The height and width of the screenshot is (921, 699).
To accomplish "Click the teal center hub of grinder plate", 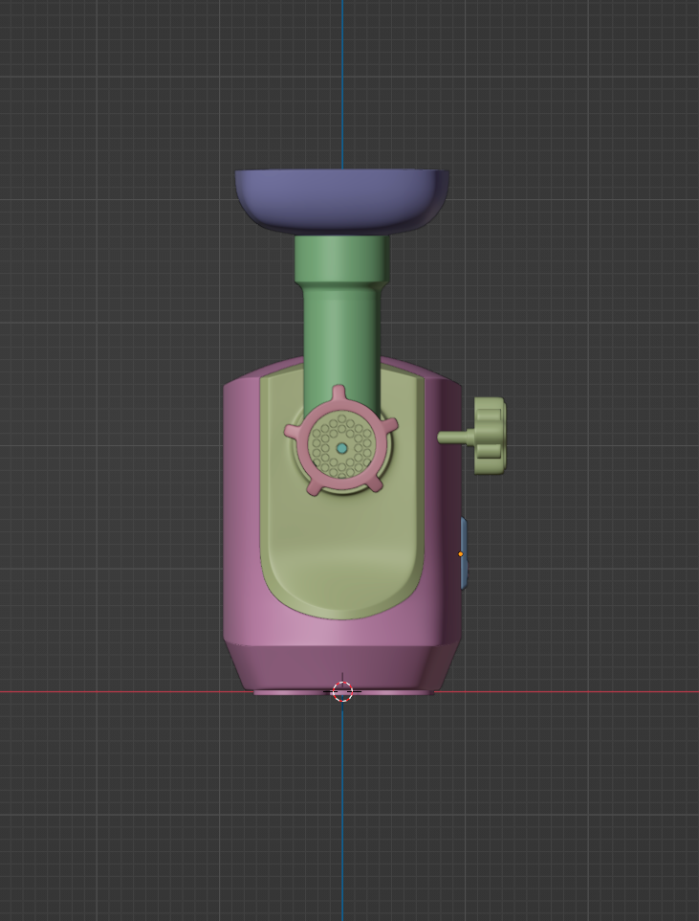I will [341, 448].
